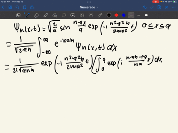Bookmark the current page

[25, 7]
